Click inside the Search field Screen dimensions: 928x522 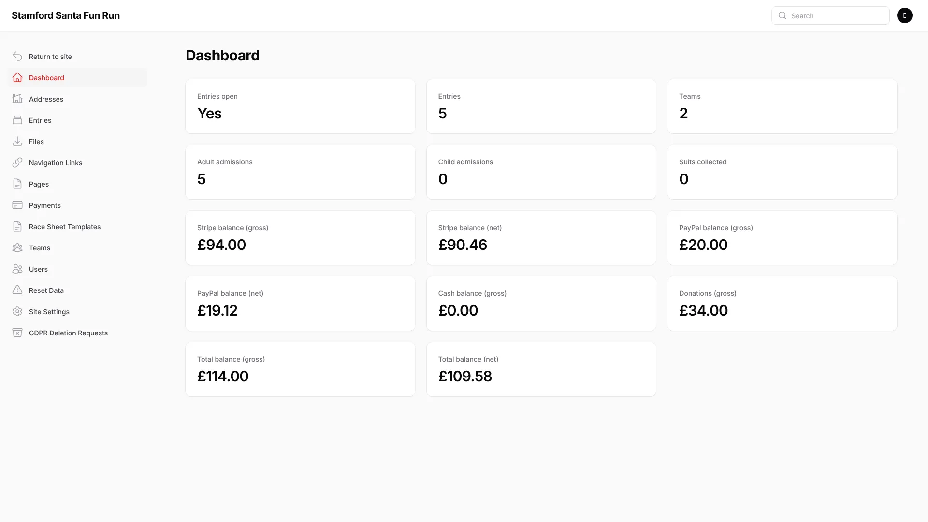pyautogui.click(x=836, y=15)
